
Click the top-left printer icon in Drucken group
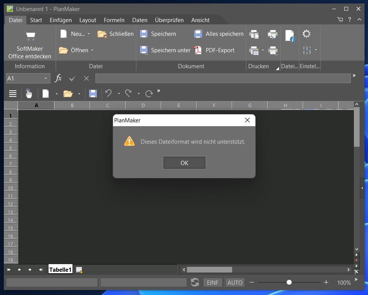click(254, 34)
